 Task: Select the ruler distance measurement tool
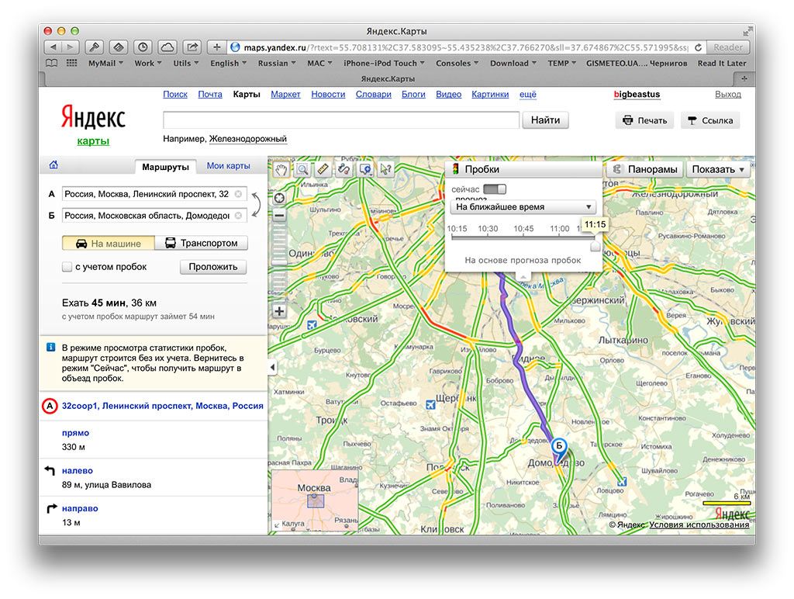[x=323, y=169]
